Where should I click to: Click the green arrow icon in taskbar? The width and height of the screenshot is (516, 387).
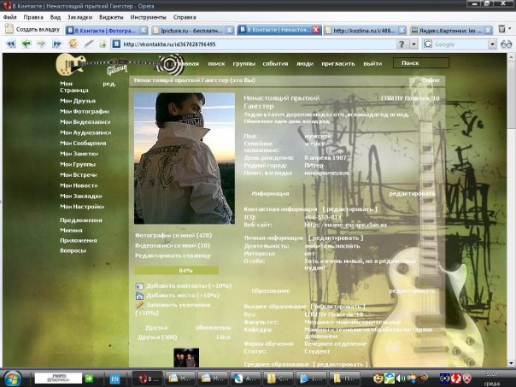(x=89, y=378)
